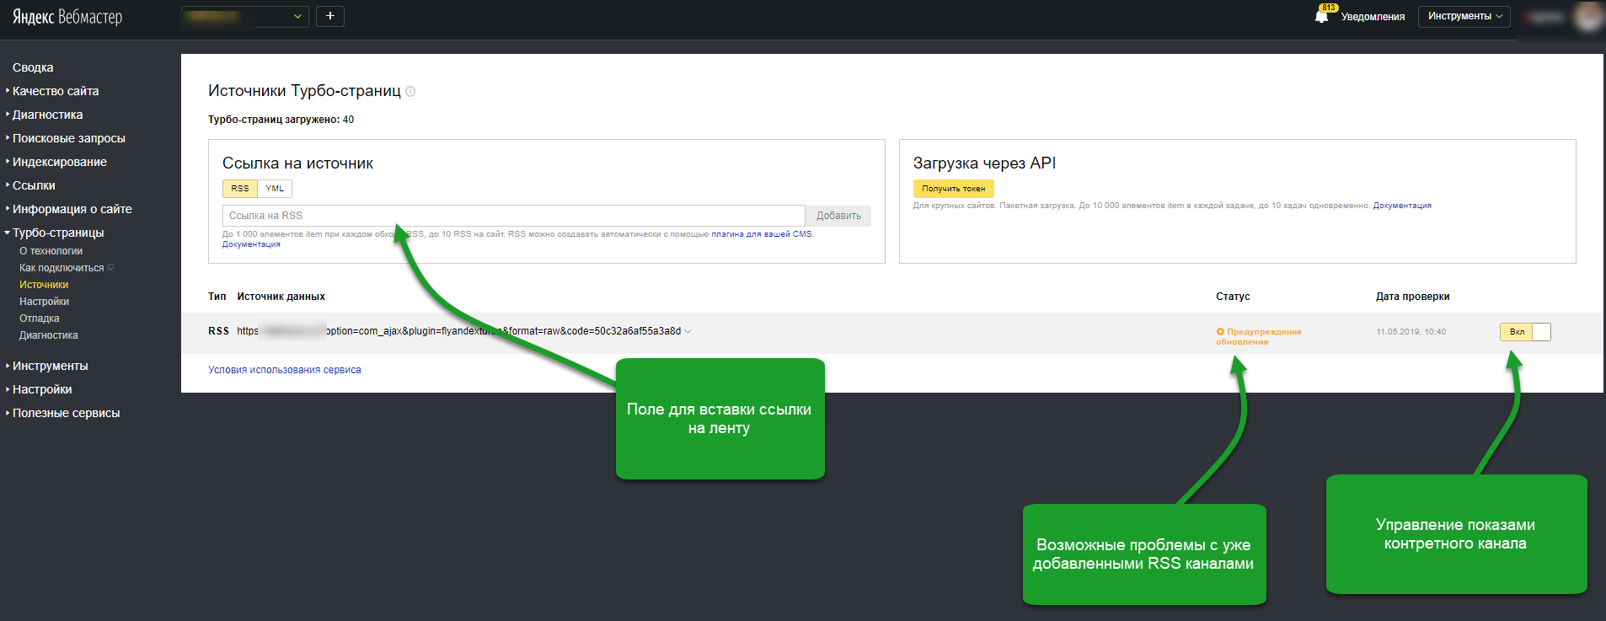Click the plus button to add a site
1606x621 pixels.
click(330, 16)
